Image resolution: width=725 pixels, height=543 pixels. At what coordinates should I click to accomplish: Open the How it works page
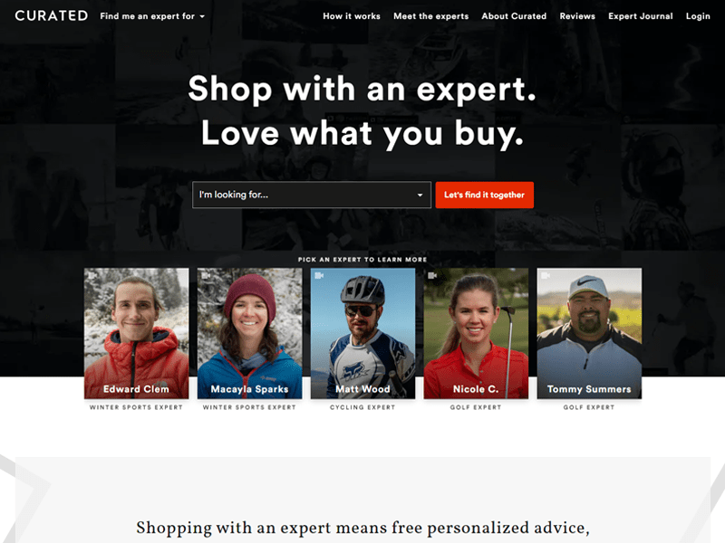[352, 16]
